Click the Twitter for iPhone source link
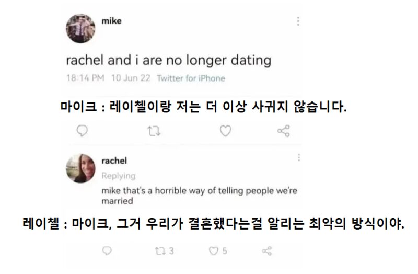 point(191,78)
